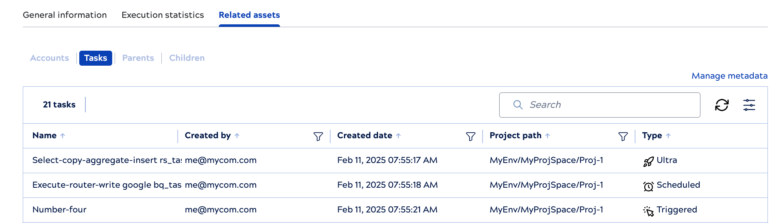Viewport: 774px width, 223px height.
Task: Filter the Created by column
Action: (x=318, y=137)
